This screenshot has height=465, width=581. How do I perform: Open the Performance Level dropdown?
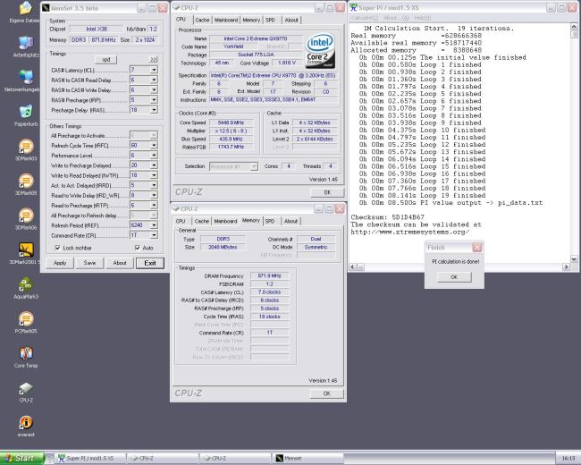coord(154,156)
